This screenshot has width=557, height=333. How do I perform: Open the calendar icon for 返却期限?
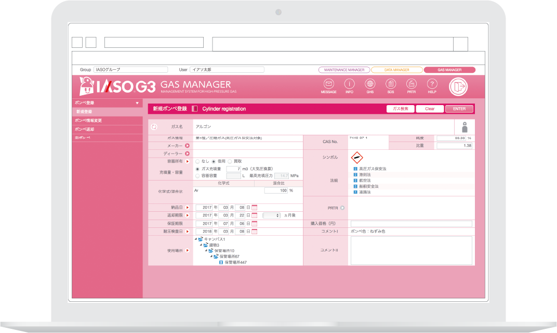(x=255, y=215)
